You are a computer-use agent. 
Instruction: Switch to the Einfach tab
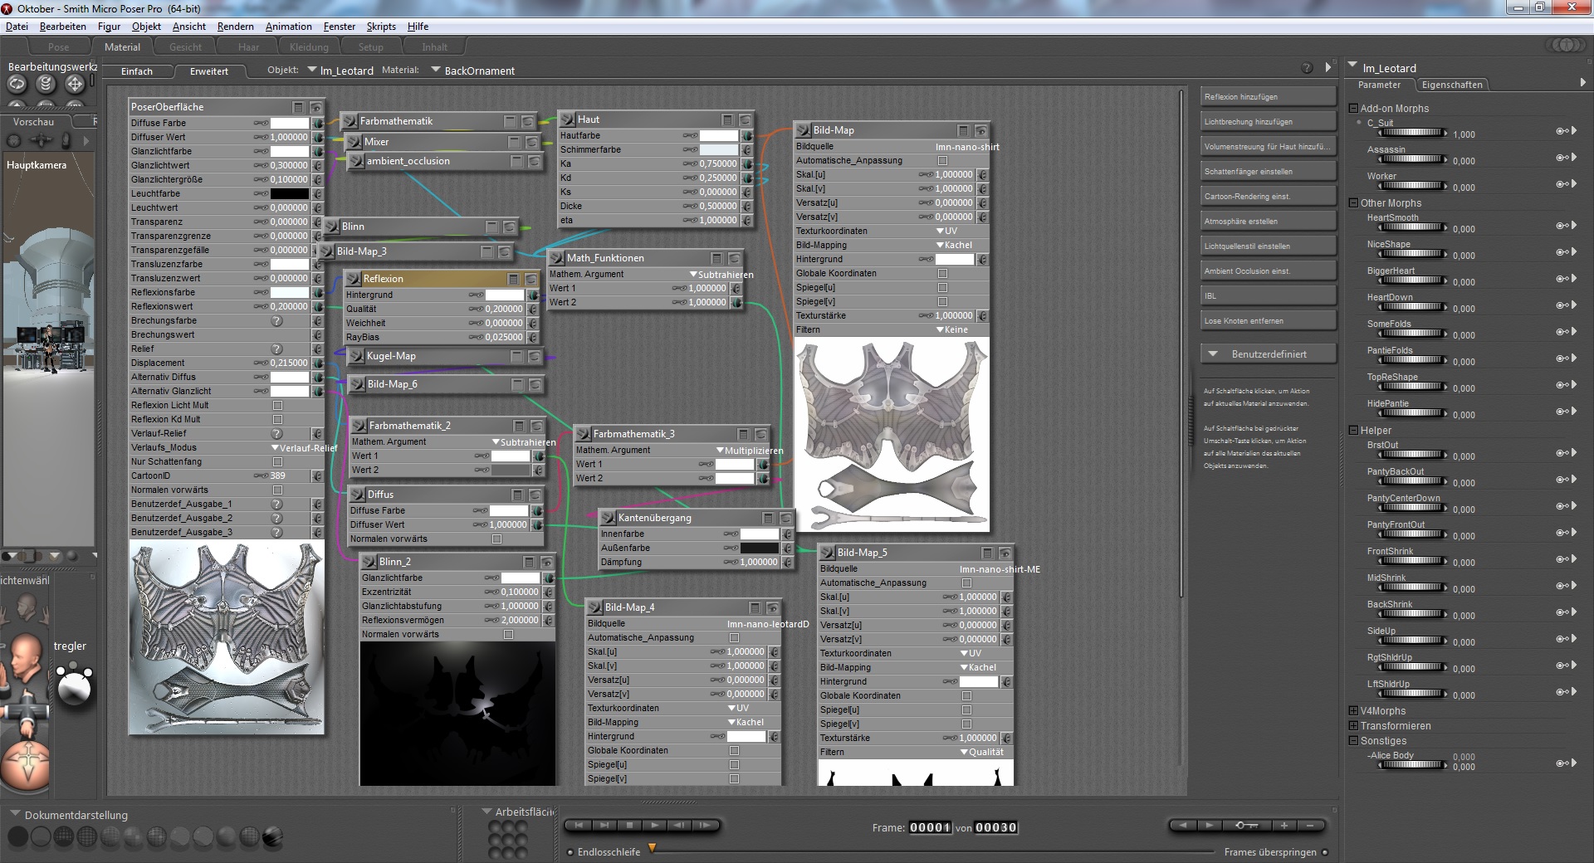tap(137, 71)
